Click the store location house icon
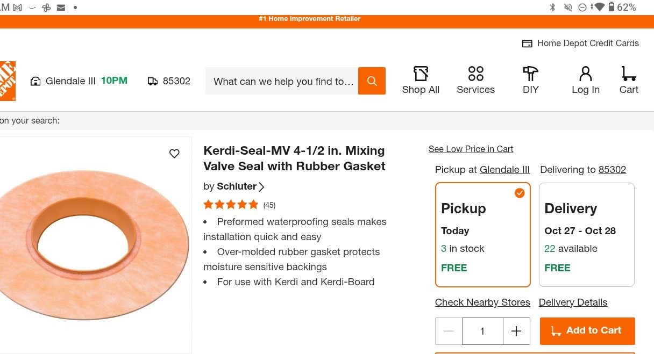Viewport: 654px width, 354px height. [35, 81]
